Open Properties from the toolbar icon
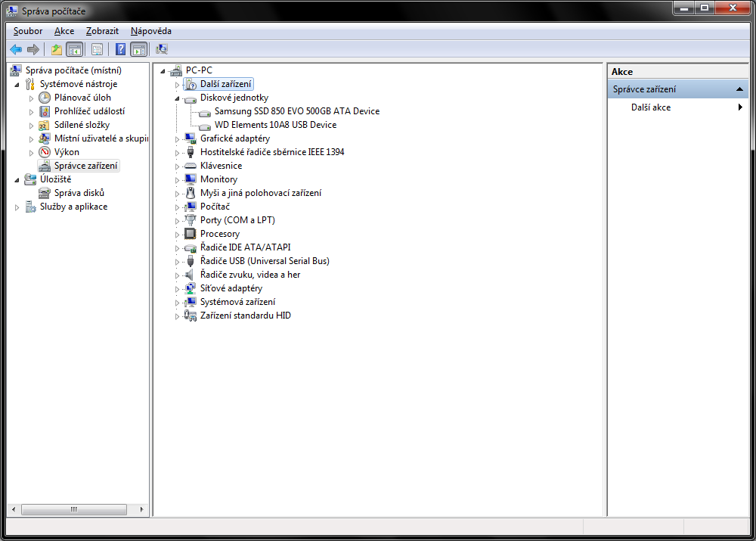756x541 pixels. (97, 50)
